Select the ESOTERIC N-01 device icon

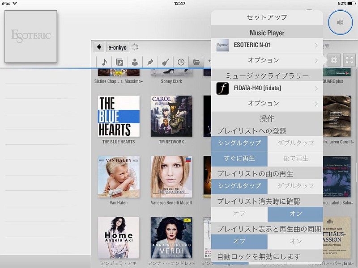(222, 45)
